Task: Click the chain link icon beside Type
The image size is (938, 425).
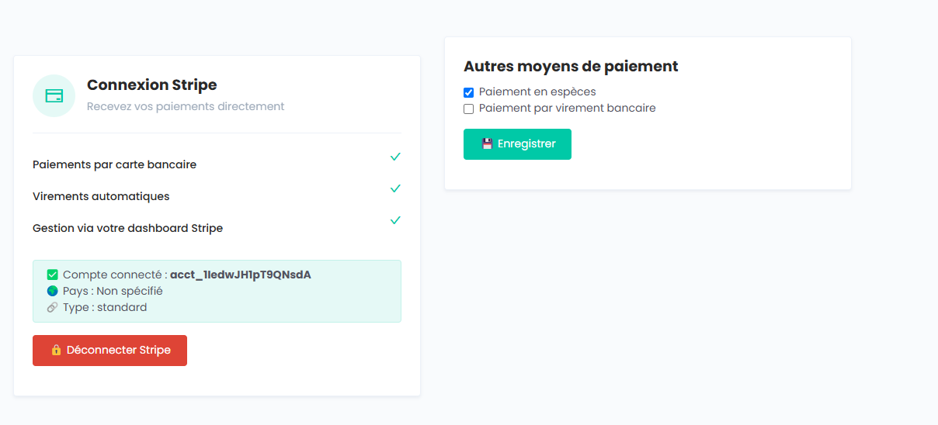Action: pyautogui.click(x=53, y=307)
